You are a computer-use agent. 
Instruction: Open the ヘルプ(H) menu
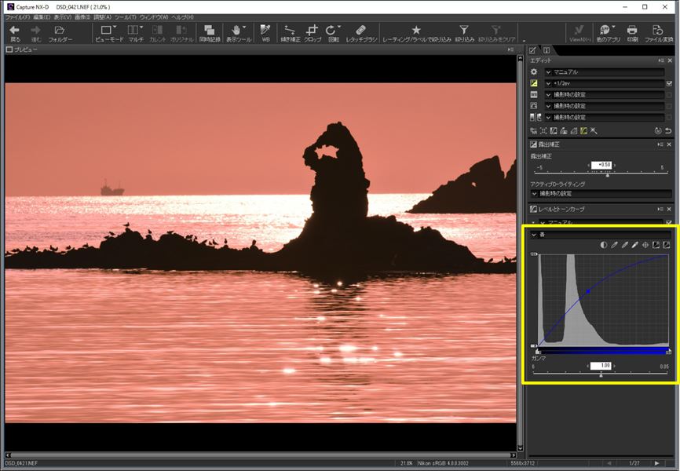[183, 17]
